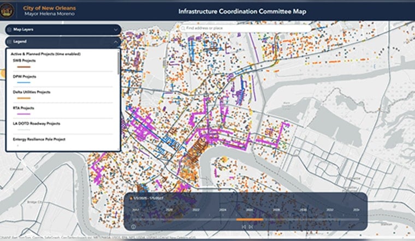The image size is (415, 241).
Task: Click the 2030 tick on time slider
Action: 303,210
